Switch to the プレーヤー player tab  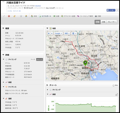tap(112, 22)
